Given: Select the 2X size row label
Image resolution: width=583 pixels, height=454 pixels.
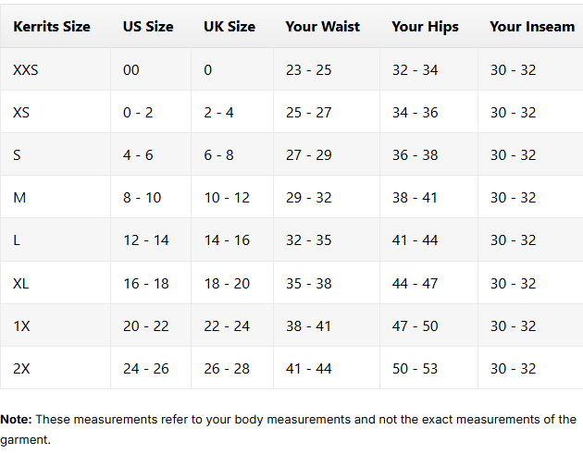Looking at the screenshot, I should 21,369.
